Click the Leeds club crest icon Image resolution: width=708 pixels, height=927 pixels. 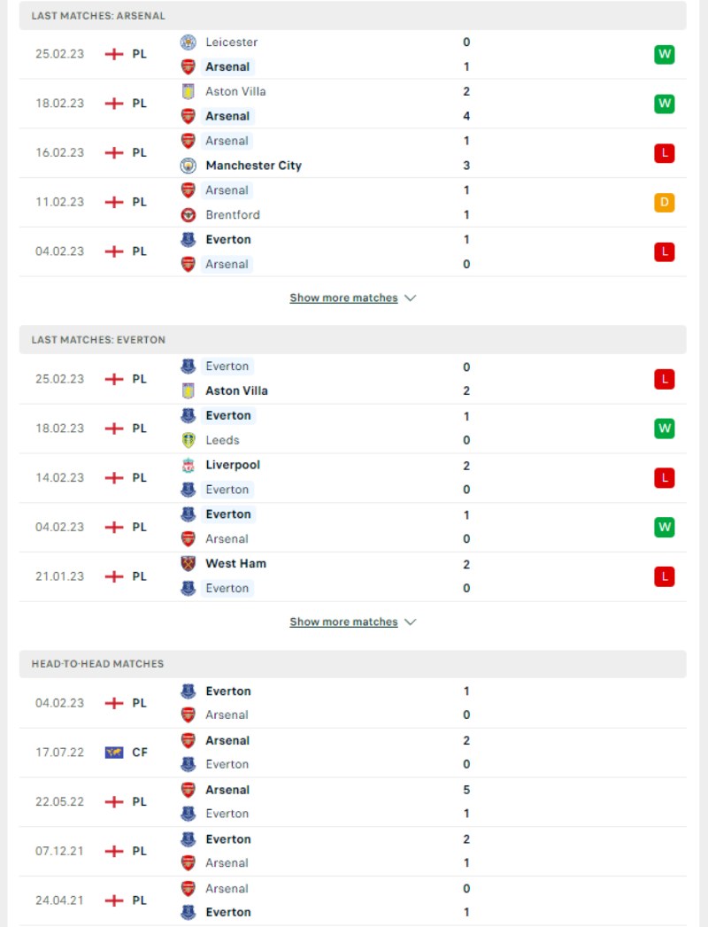pos(188,440)
